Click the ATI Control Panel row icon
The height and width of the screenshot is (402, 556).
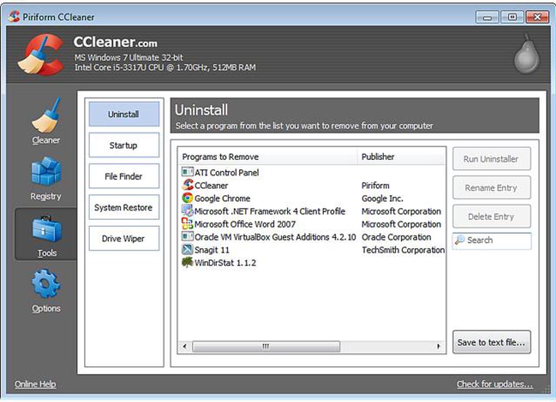coord(187,172)
